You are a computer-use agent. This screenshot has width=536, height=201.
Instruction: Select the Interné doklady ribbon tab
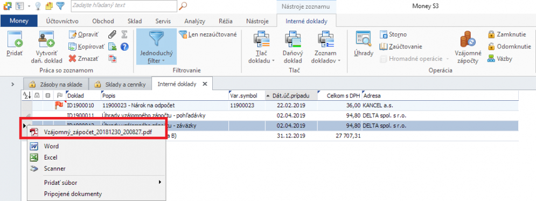coord(307,21)
